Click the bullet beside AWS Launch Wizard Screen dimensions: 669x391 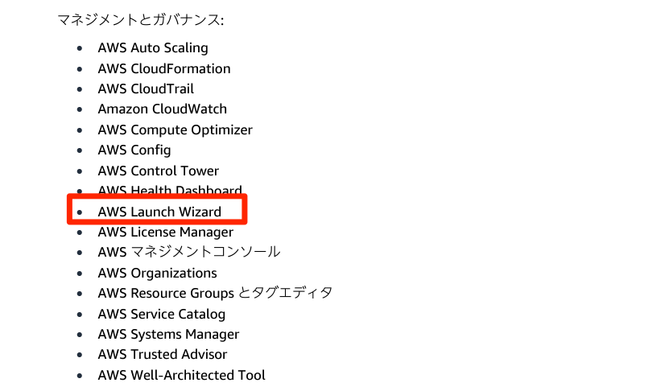(x=80, y=212)
